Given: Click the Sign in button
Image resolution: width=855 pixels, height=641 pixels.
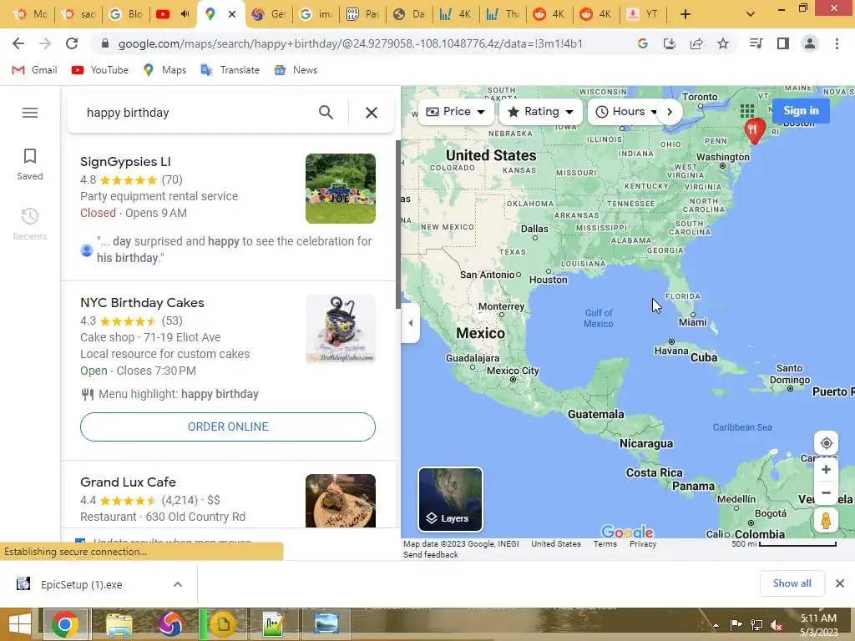Looking at the screenshot, I should 801,111.
